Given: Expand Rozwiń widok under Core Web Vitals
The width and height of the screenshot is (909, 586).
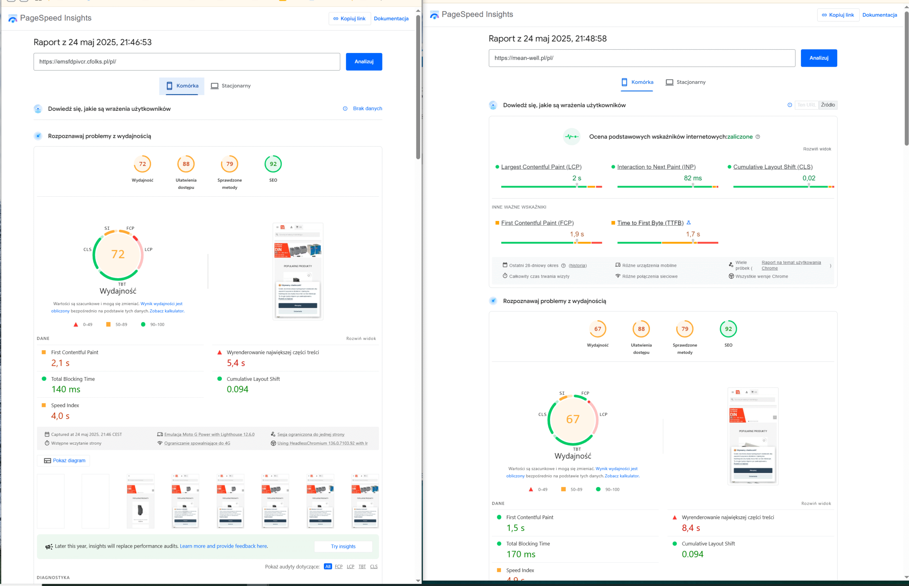Looking at the screenshot, I should (x=817, y=149).
